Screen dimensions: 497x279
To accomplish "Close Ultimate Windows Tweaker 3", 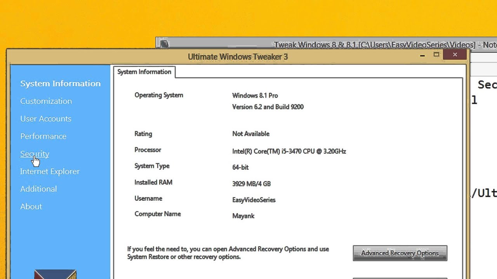I will pyautogui.click(x=455, y=55).
